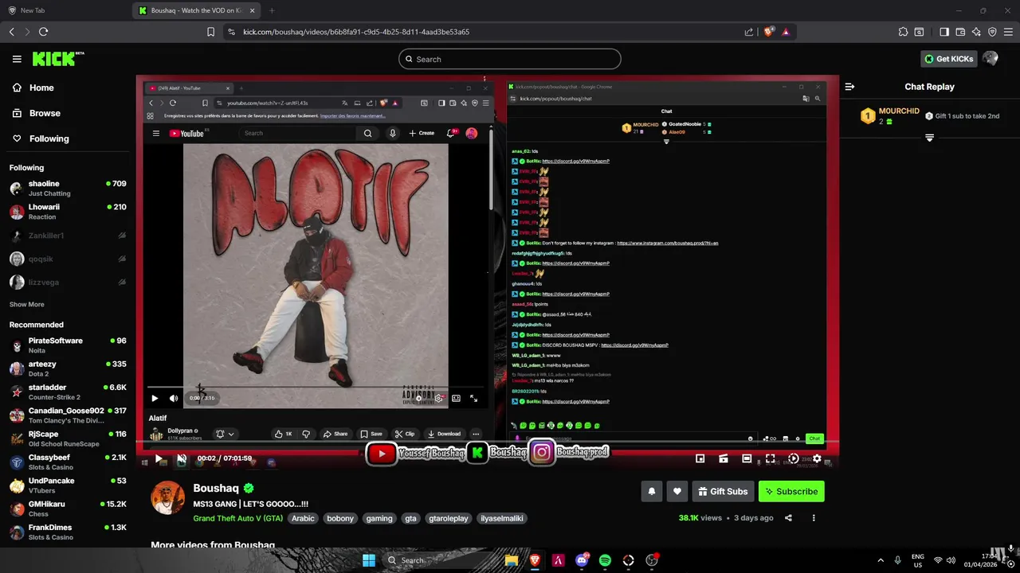Open Grand Theft Auto V category

(237, 518)
